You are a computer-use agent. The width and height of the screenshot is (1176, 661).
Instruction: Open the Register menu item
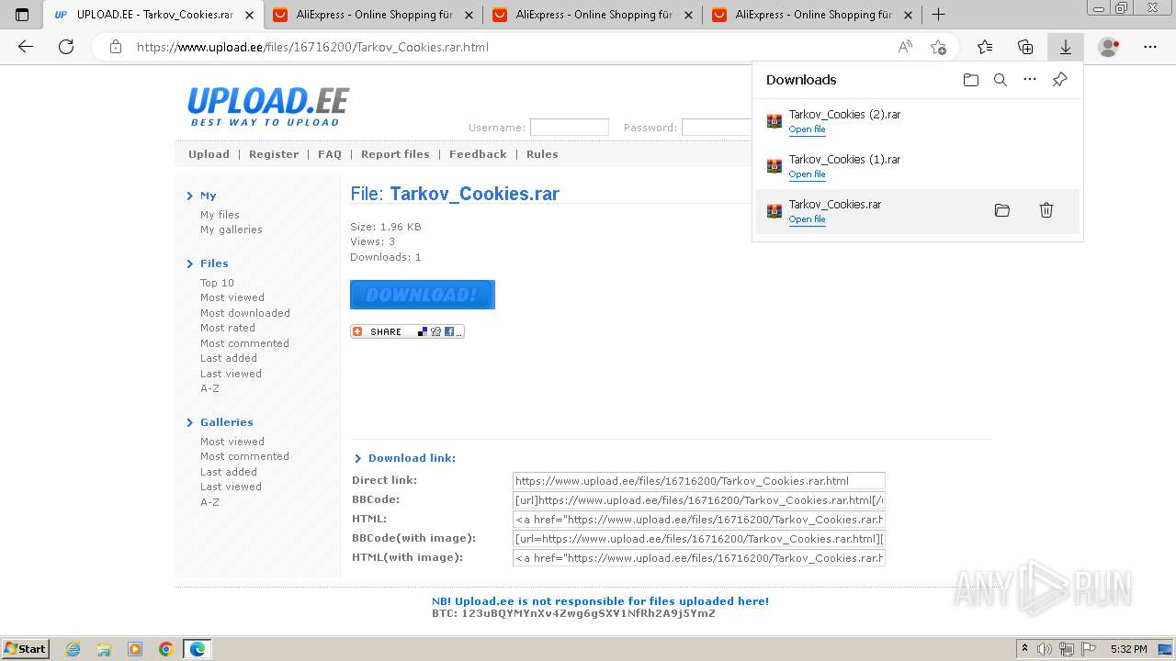(274, 154)
